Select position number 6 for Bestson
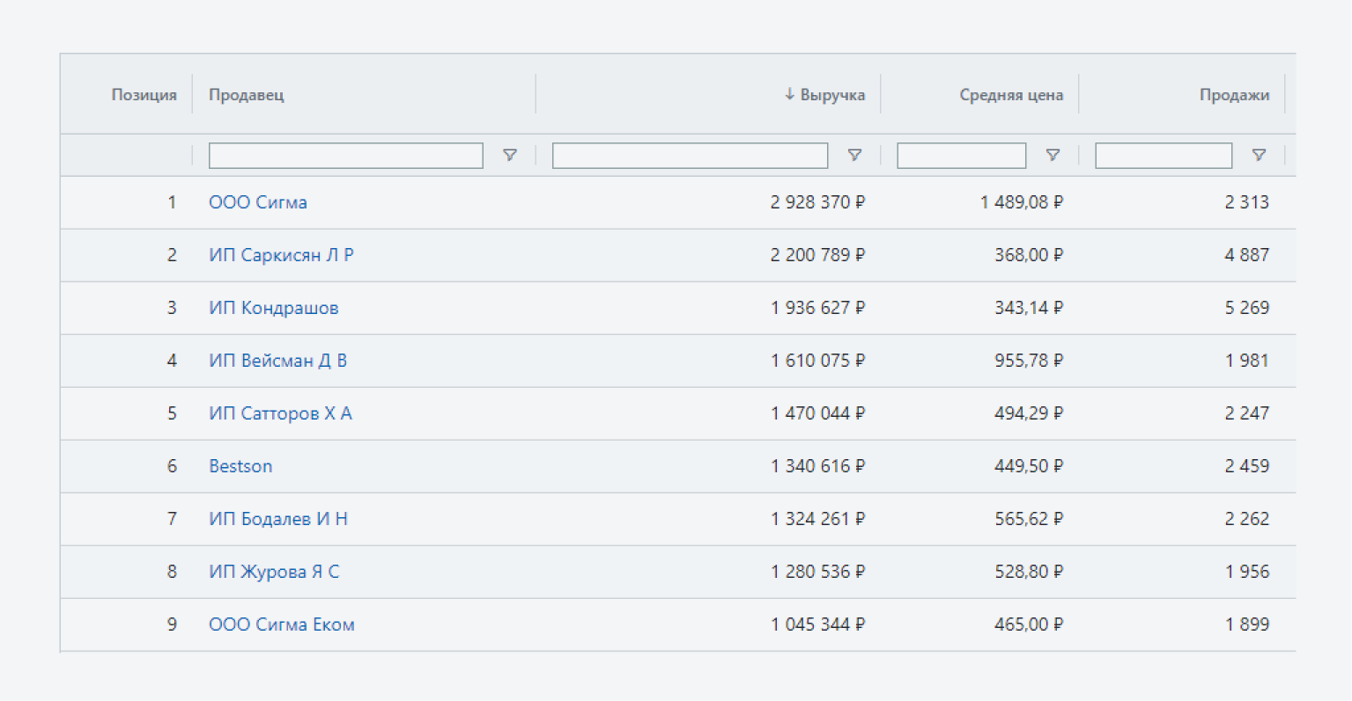Viewport: 1352px width, 701px height. click(172, 466)
